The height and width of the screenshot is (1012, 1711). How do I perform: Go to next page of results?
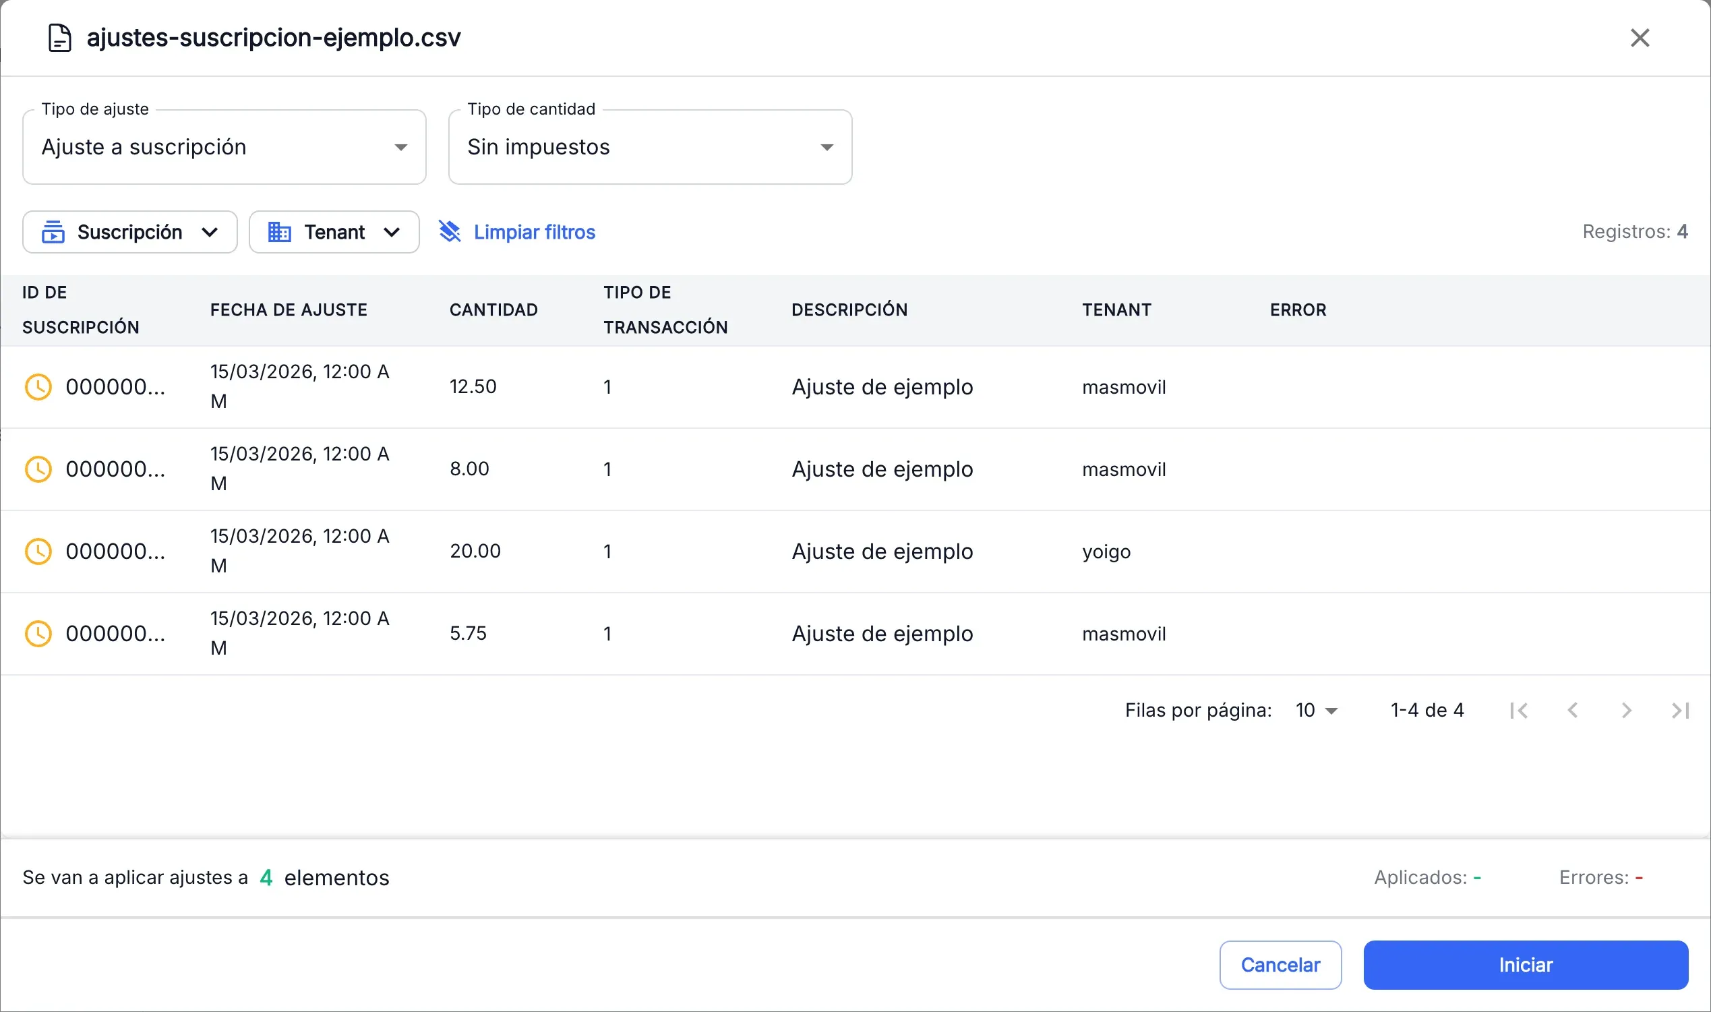1627,711
